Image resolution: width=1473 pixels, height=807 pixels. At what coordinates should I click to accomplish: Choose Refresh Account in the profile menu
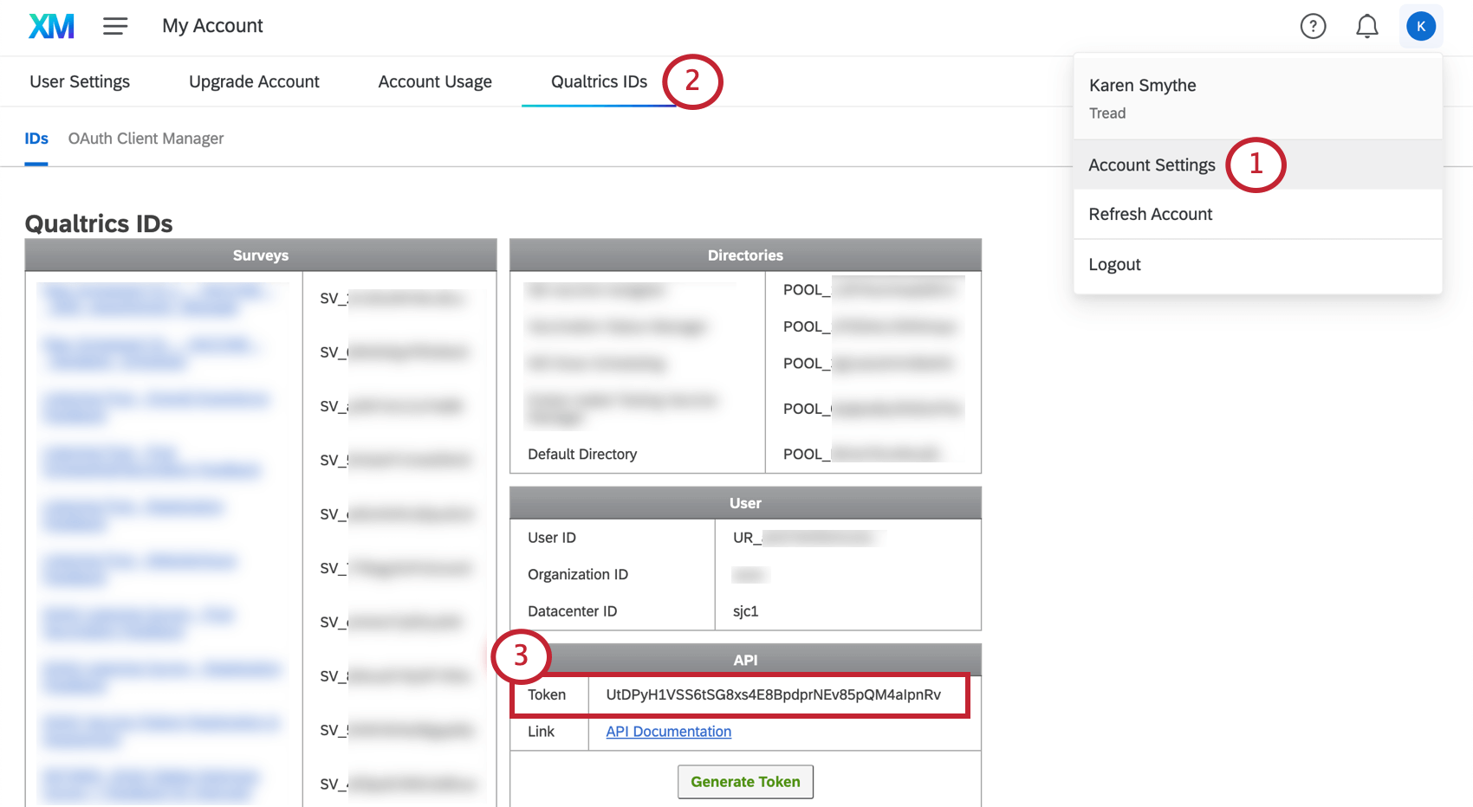tap(1150, 214)
